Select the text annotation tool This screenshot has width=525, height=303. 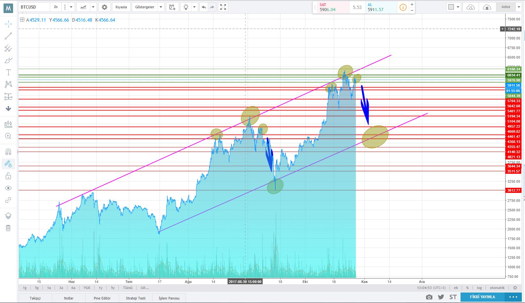(8, 72)
